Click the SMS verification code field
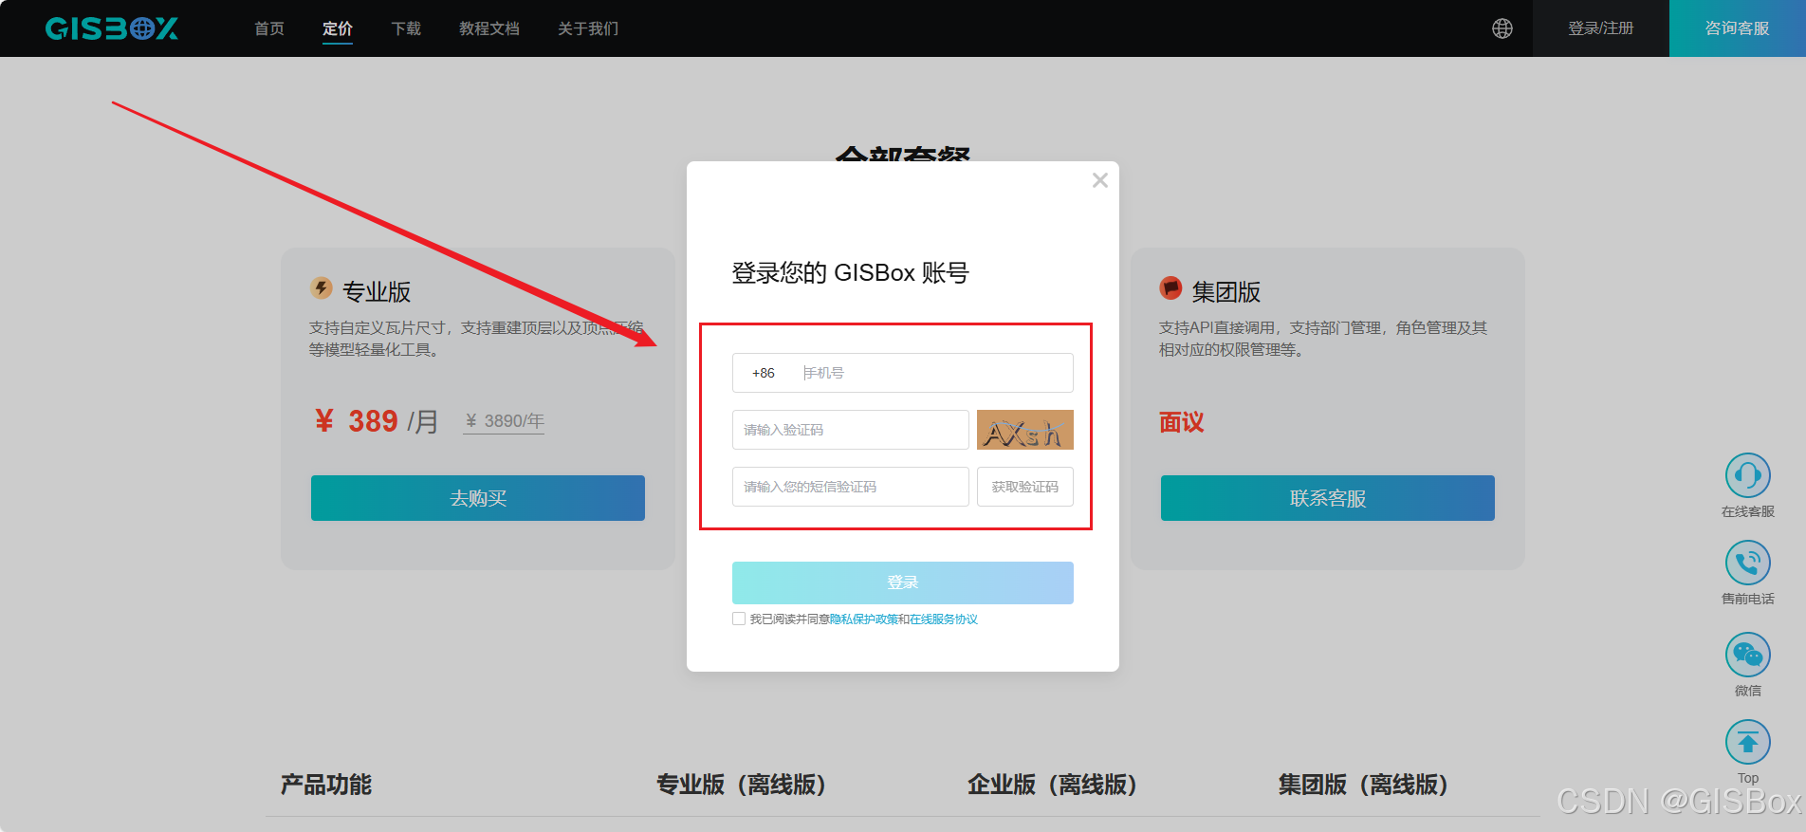 [851, 487]
